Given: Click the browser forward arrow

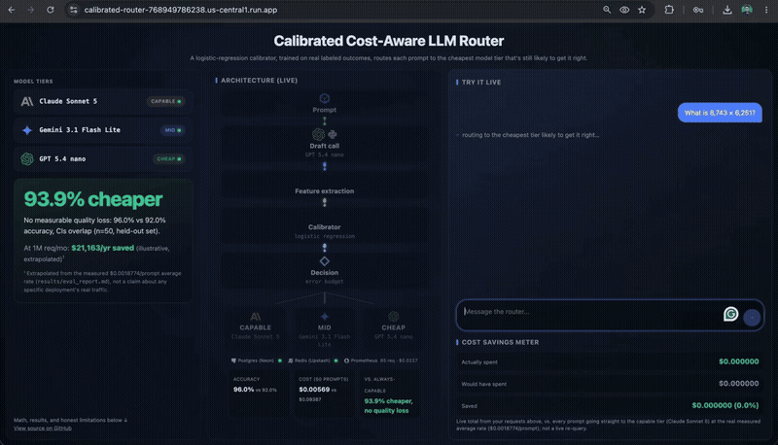Looking at the screenshot, I should tap(31, 10).
